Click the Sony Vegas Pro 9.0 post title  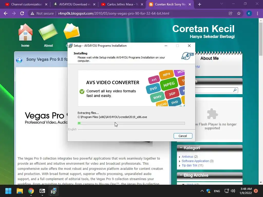click(x=47, y=59)
